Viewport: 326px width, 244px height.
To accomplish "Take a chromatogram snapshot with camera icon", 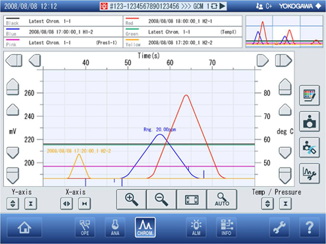I will coord(310,122).
